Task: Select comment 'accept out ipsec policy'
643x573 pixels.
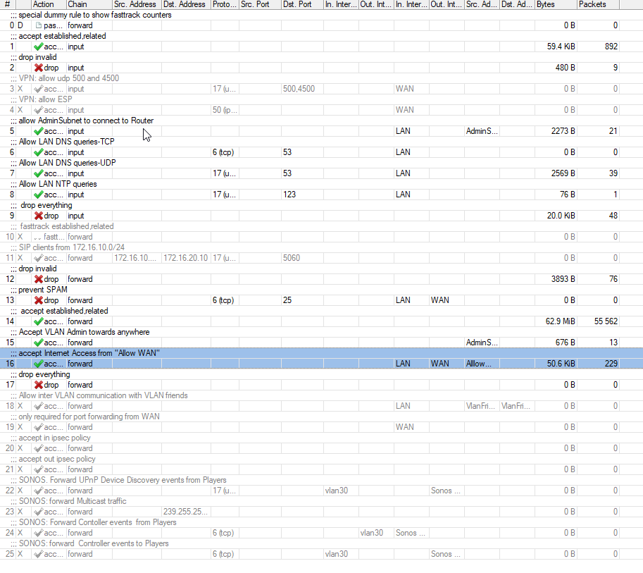Action: coord(57,459)
